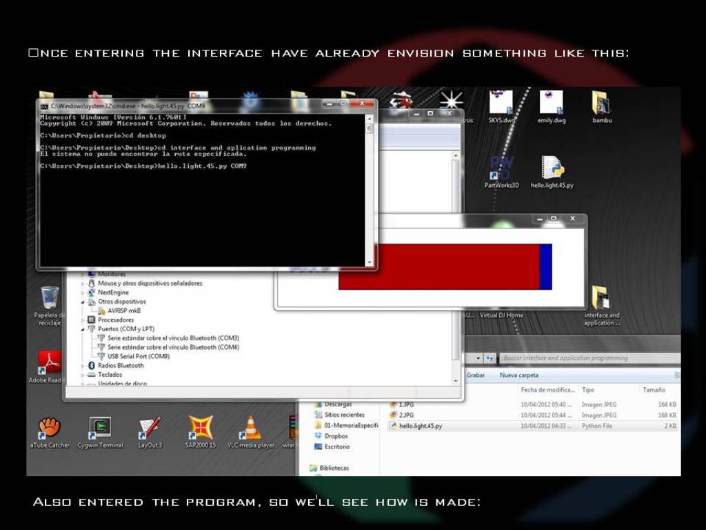The height and width of the screenshot is (530, 706).
Task: Expand the Procesadores node
Action: pyautogui.click(x=83, y=320)
